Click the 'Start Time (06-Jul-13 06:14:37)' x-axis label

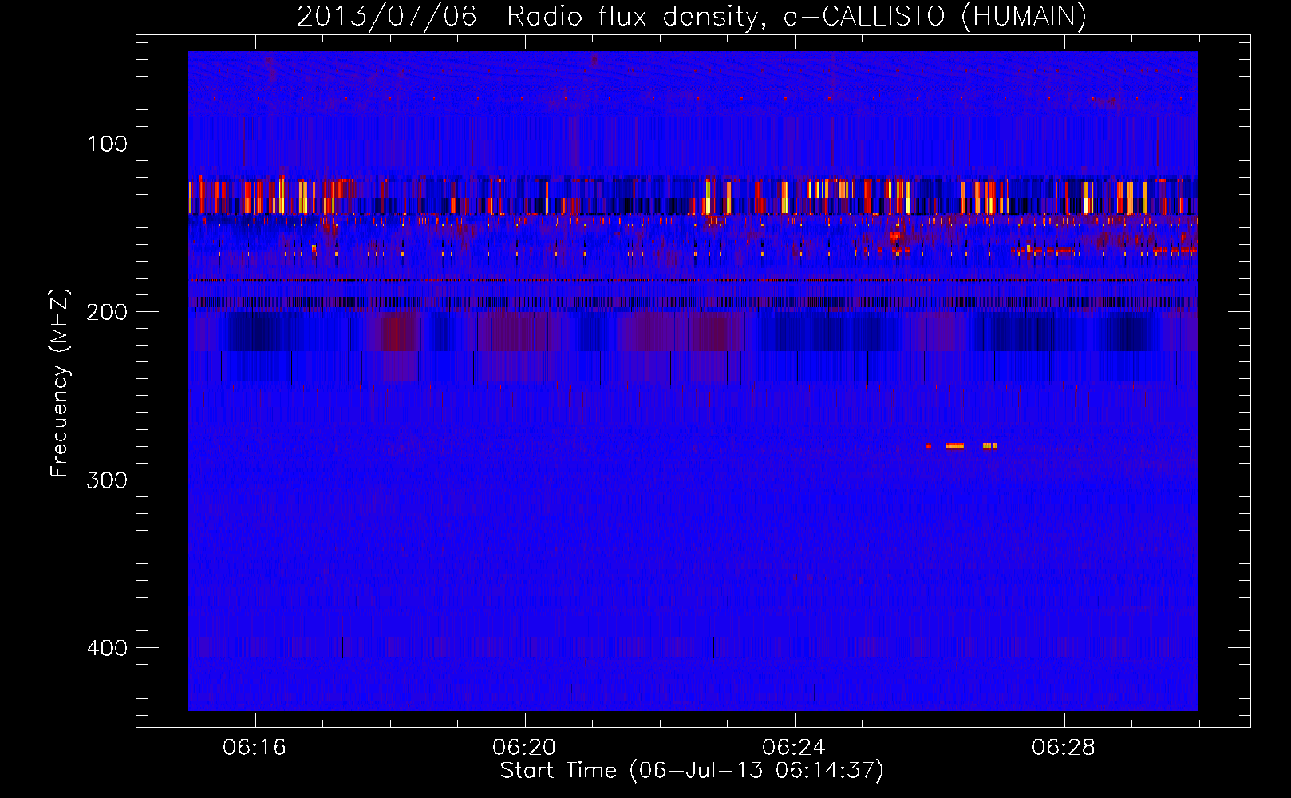click(x=693, y=771)
